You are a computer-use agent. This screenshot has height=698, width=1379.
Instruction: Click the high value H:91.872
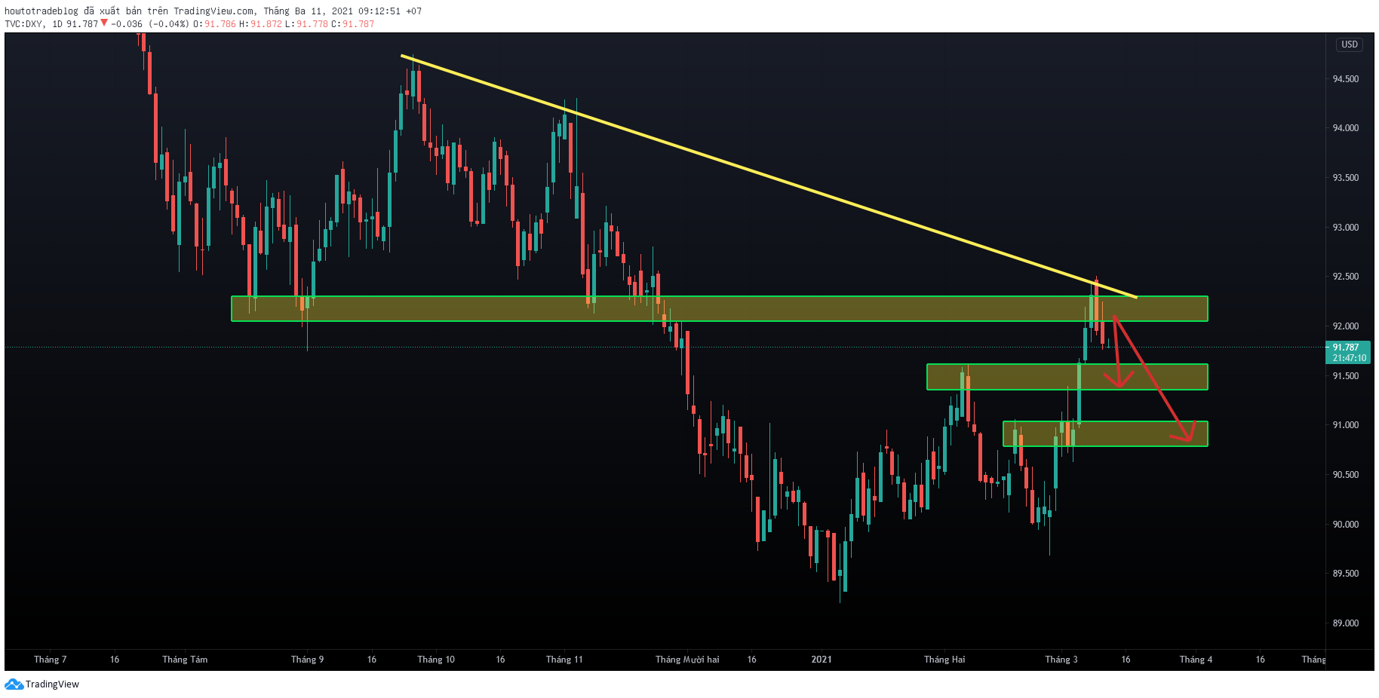coord(260,24)
